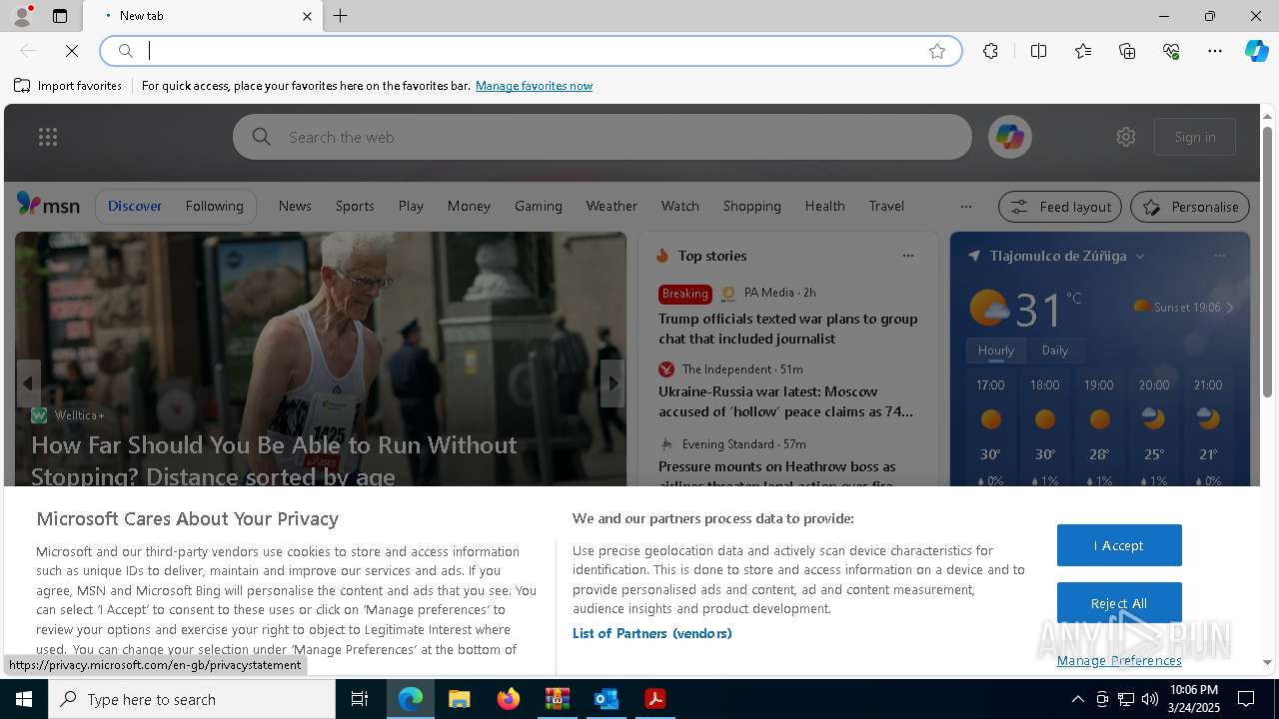Open the Extensions puzzle icon
The width and height of the screenshot is (1279, 719).
pyautogui.click(x=990, y=51)
